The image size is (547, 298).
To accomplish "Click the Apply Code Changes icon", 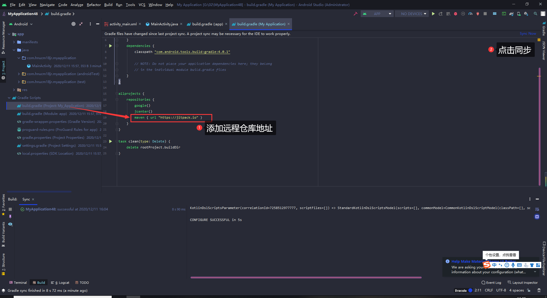I will pyautogui.click(x=448, y=14).
